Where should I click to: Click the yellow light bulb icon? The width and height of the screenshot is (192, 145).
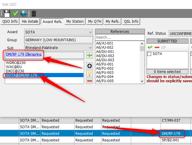[89, 73]
